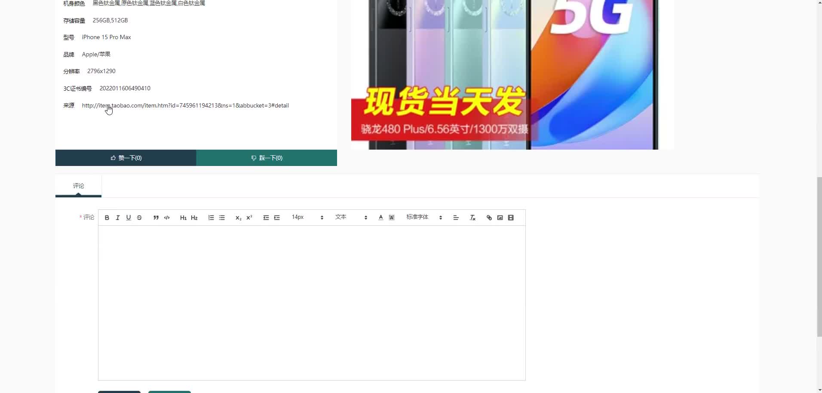Insert an image into the comment
The image size is (822, 393).
(x=500, y=217)
